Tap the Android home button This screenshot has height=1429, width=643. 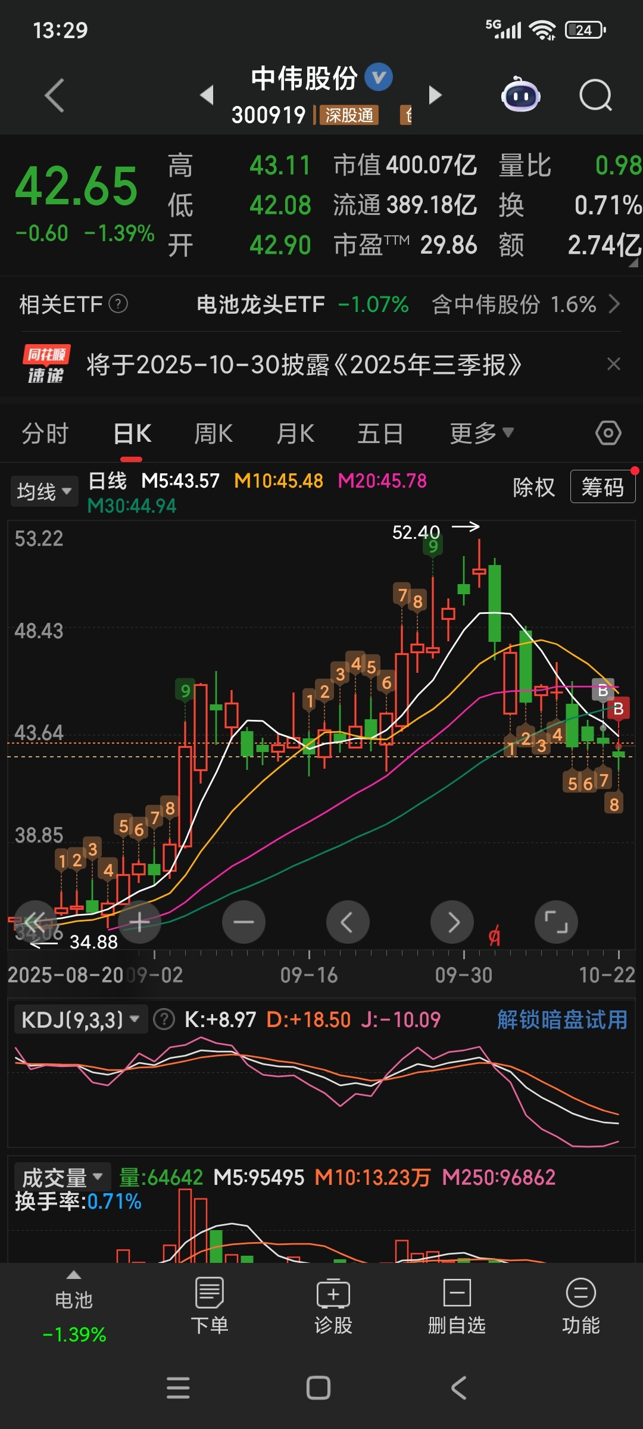[319, 1388]
